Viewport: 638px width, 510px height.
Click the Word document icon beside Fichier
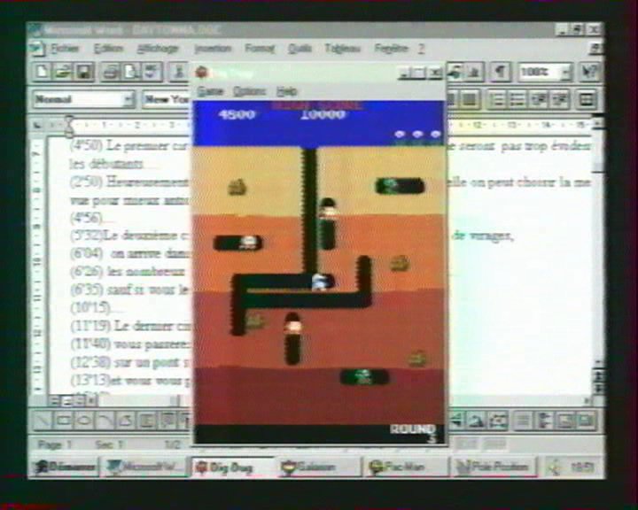pyautogui.click(x=37, y=49)
